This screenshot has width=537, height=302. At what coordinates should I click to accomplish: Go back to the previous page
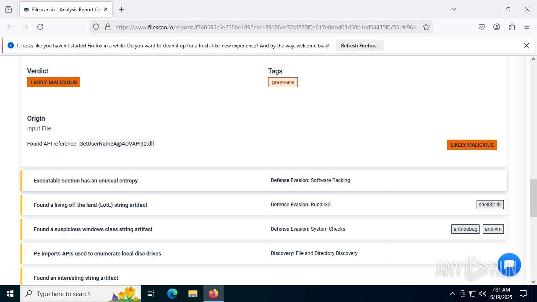tap(10, 27)
